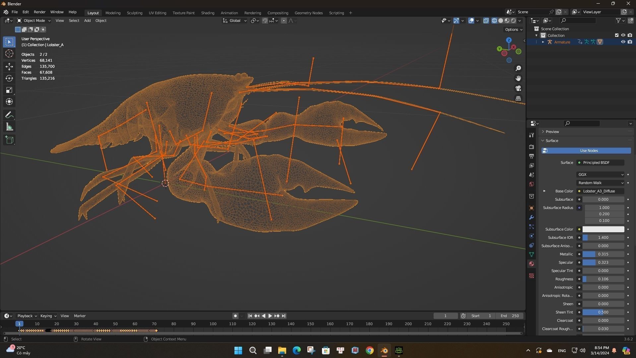This screenshot has width=636, height=358.
Task: Open the GGX distribution dropdown
Action: click(x=601, y=175)
